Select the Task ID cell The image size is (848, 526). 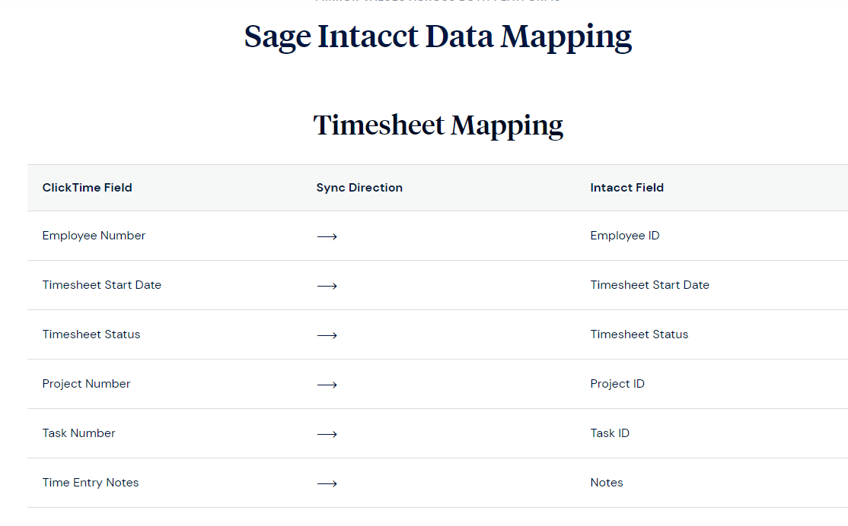610,433
